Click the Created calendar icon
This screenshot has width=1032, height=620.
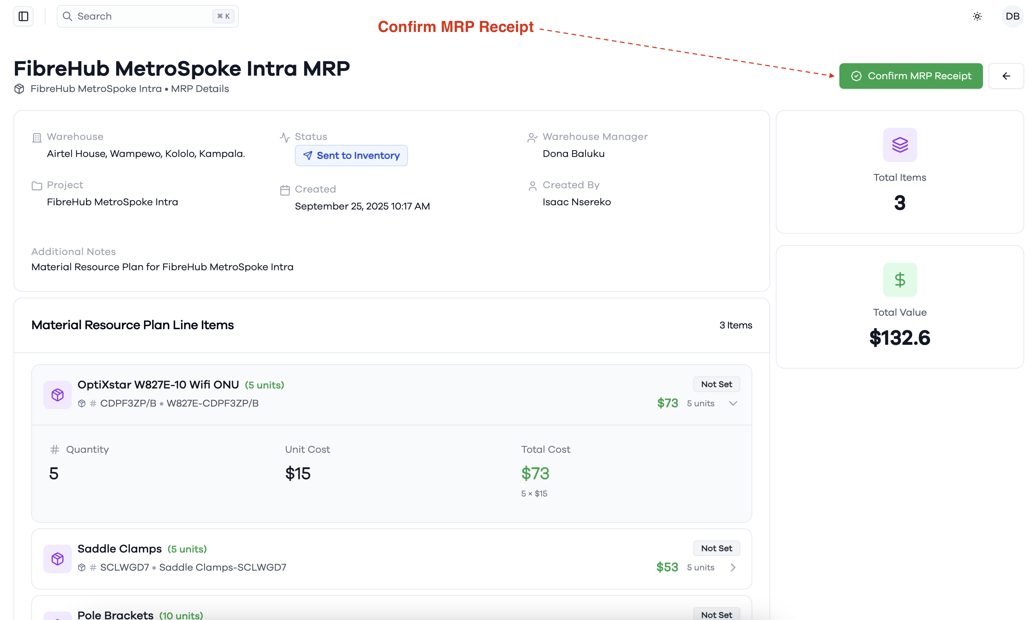point(285,190)
